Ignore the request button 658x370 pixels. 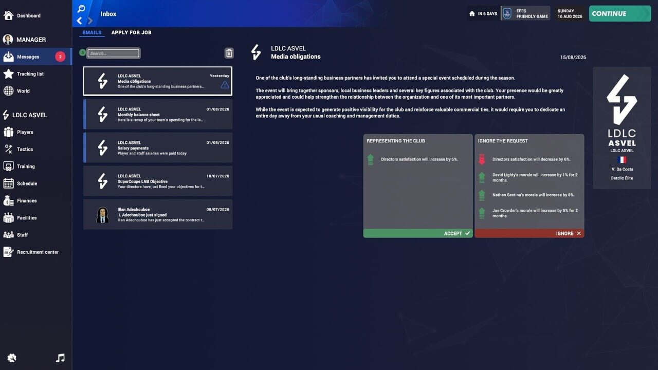[529, 233]
